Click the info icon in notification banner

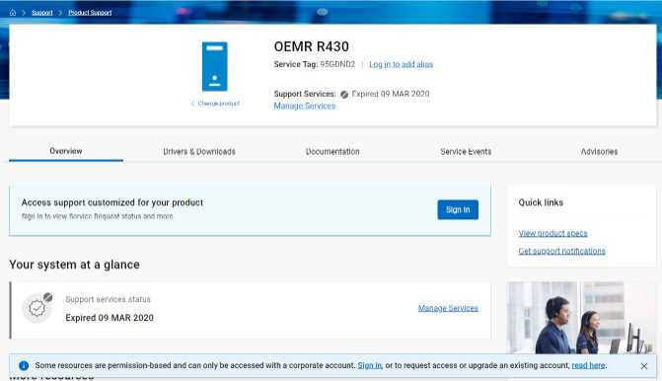coord(24,366)
